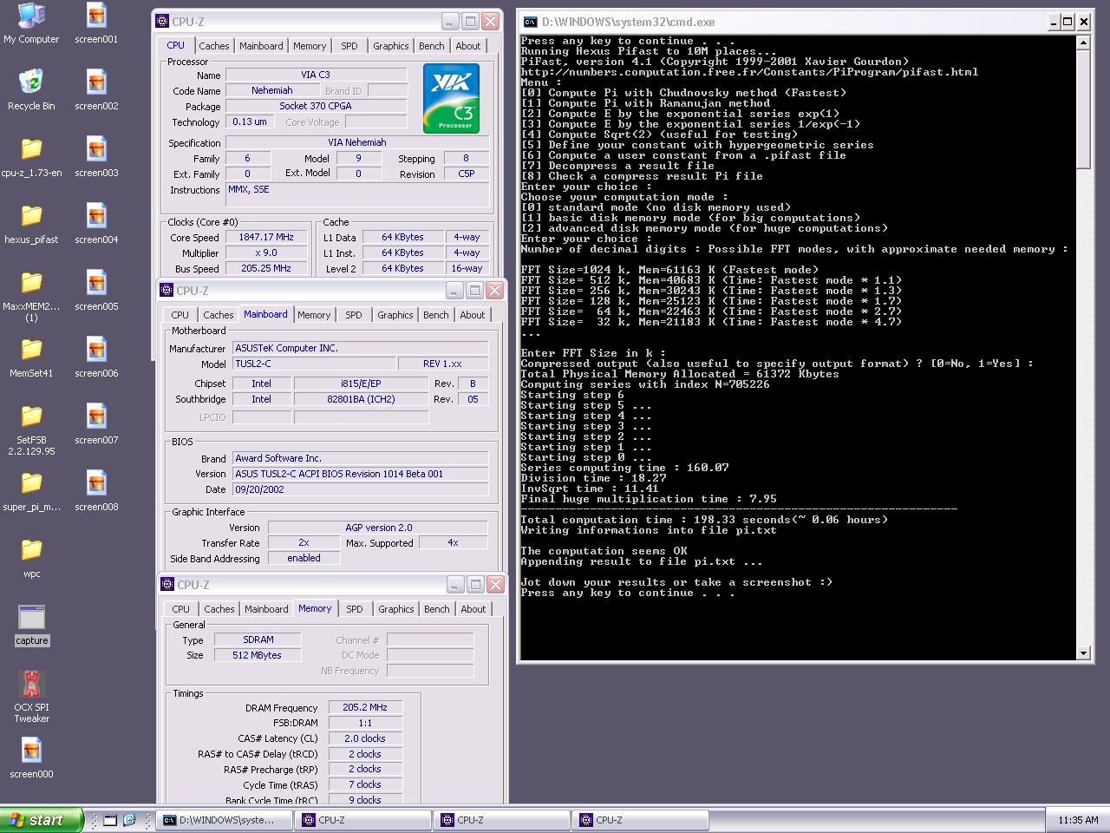
Task: Activate the first CPU-Z taskbar button
Action: (x=362, y=820)
